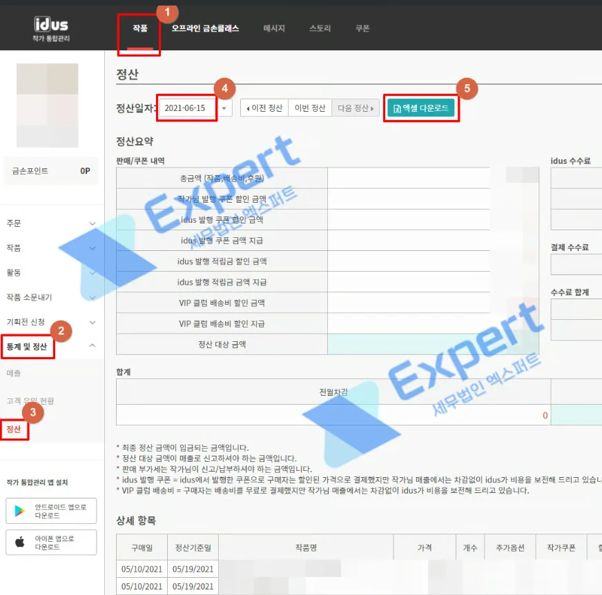The image size is (602, 595).
Task: Click the 구매일 column header
Action: [142, 548]
